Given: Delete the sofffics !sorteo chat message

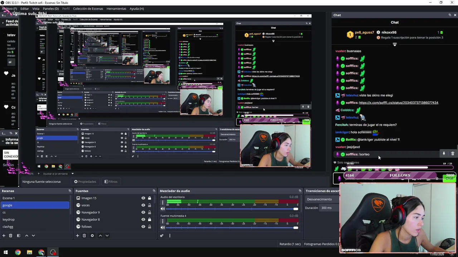Looking at the screenshot, I should (453, 154).
